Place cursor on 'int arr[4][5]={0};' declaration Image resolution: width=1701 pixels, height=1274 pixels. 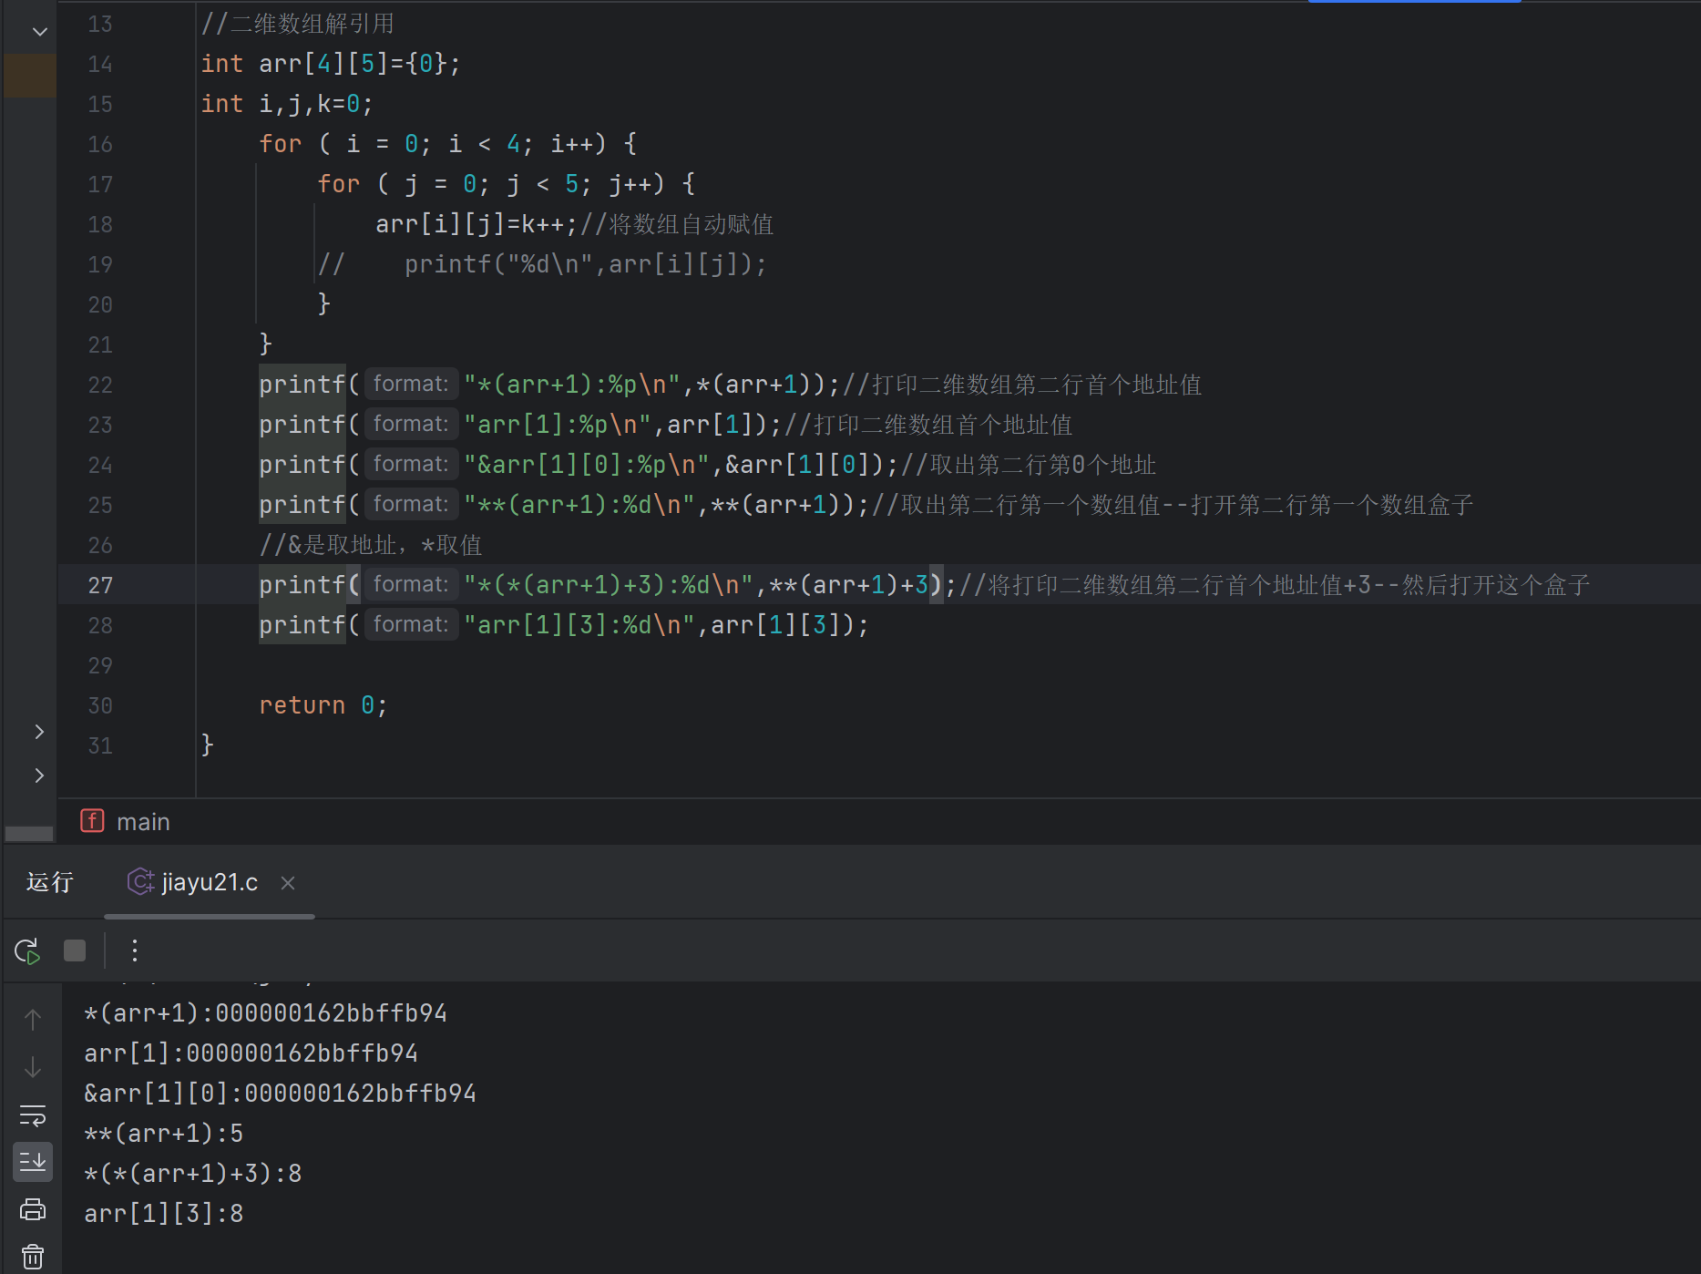[x=332, y=64]
